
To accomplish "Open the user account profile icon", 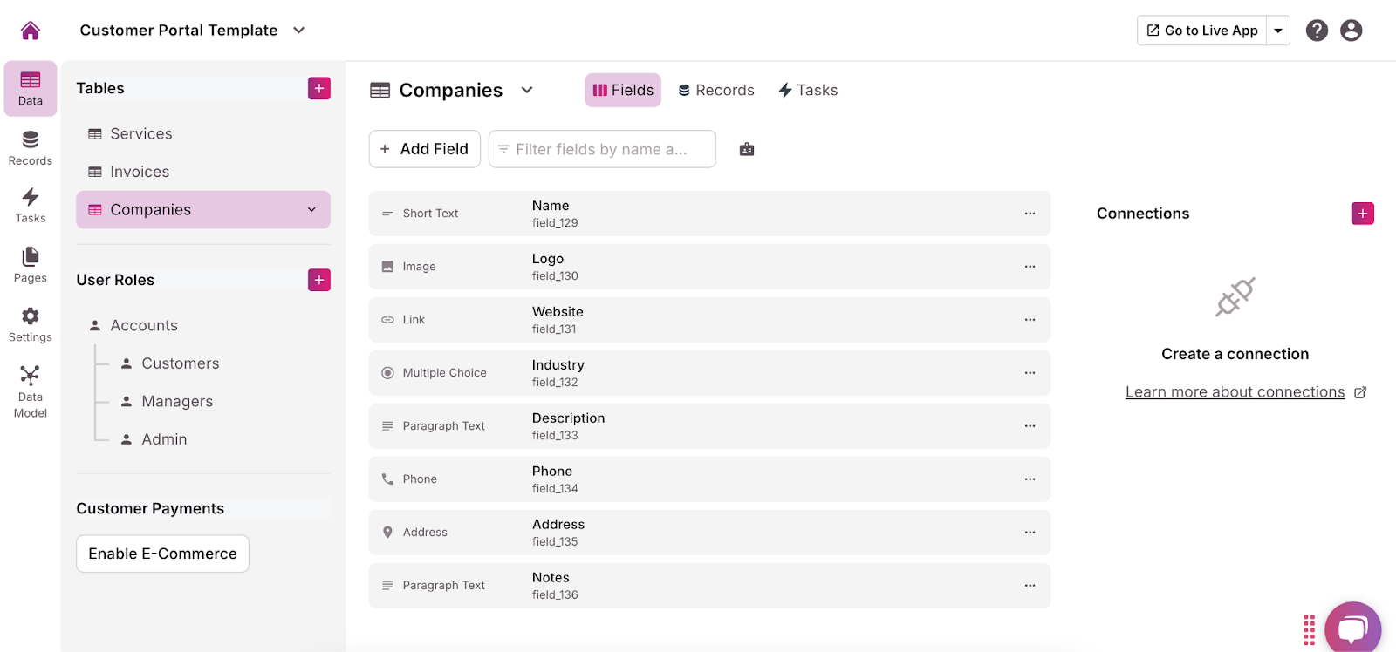I will tap(1351, 31).
